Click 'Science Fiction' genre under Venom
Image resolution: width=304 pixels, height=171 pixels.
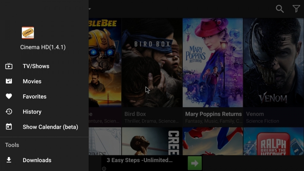click(x=263, y=121)
